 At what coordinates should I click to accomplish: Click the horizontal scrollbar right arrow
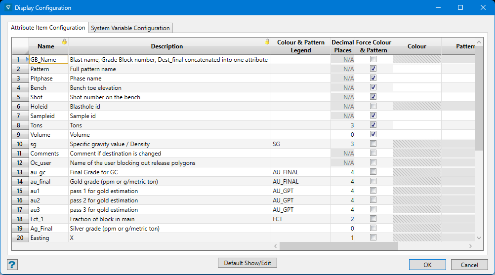[471, 246]
